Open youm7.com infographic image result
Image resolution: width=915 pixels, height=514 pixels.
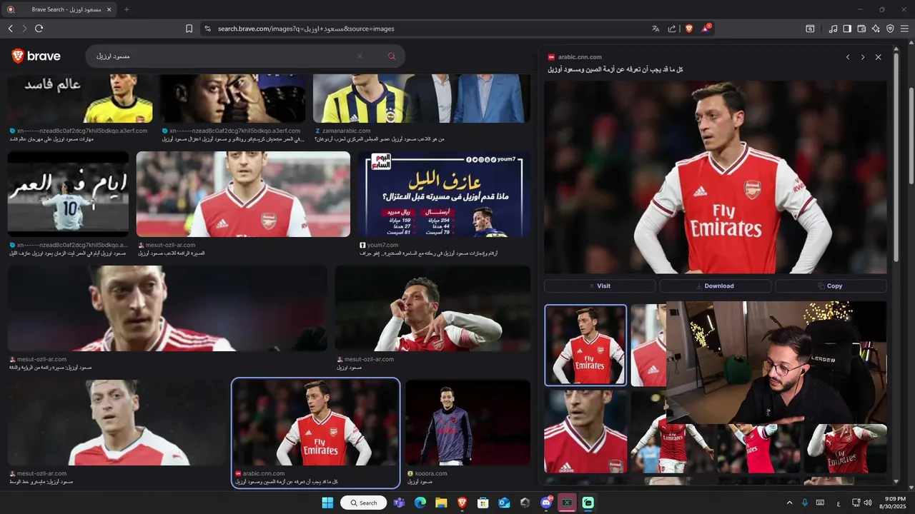point(444,193)
